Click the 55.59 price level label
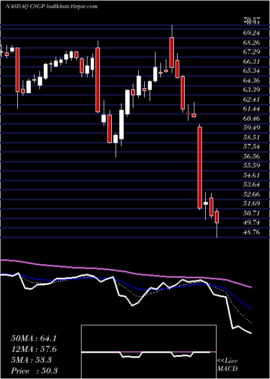Screen dimensions: 270x379 click(252, 166)
